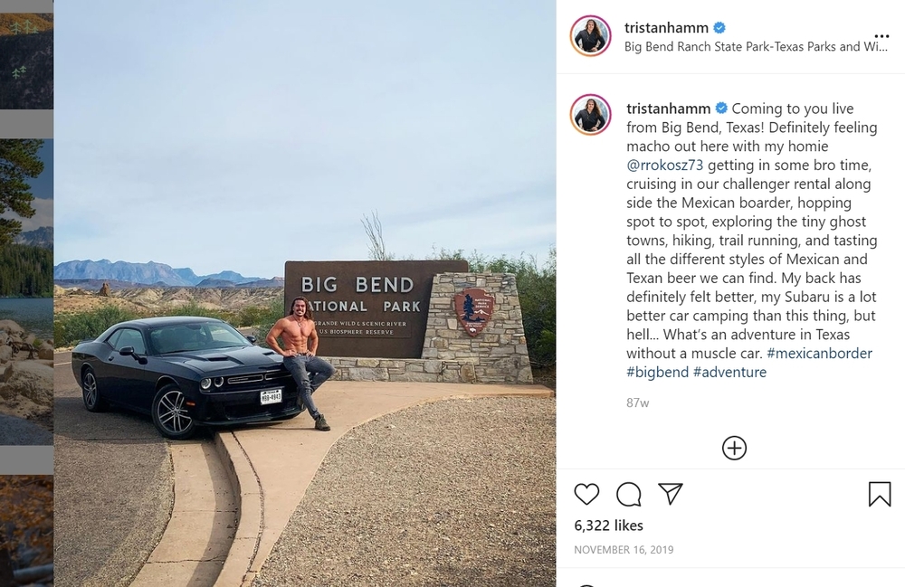
Task: Share the post via paper plane icon
Action: pyautogui.click(x=671, y=494)
